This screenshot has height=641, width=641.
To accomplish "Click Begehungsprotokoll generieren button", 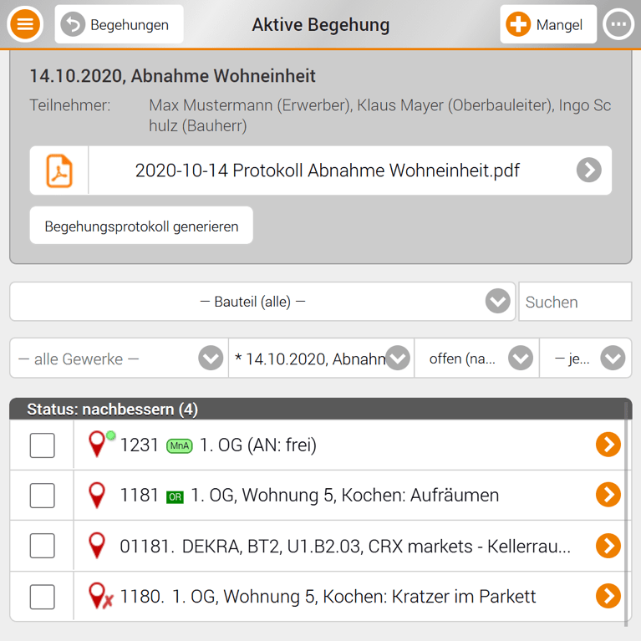I will tap(141, 226).
